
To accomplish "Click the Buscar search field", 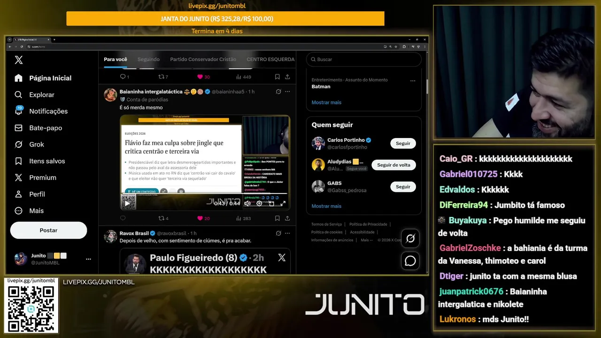I will pos(364,60).
